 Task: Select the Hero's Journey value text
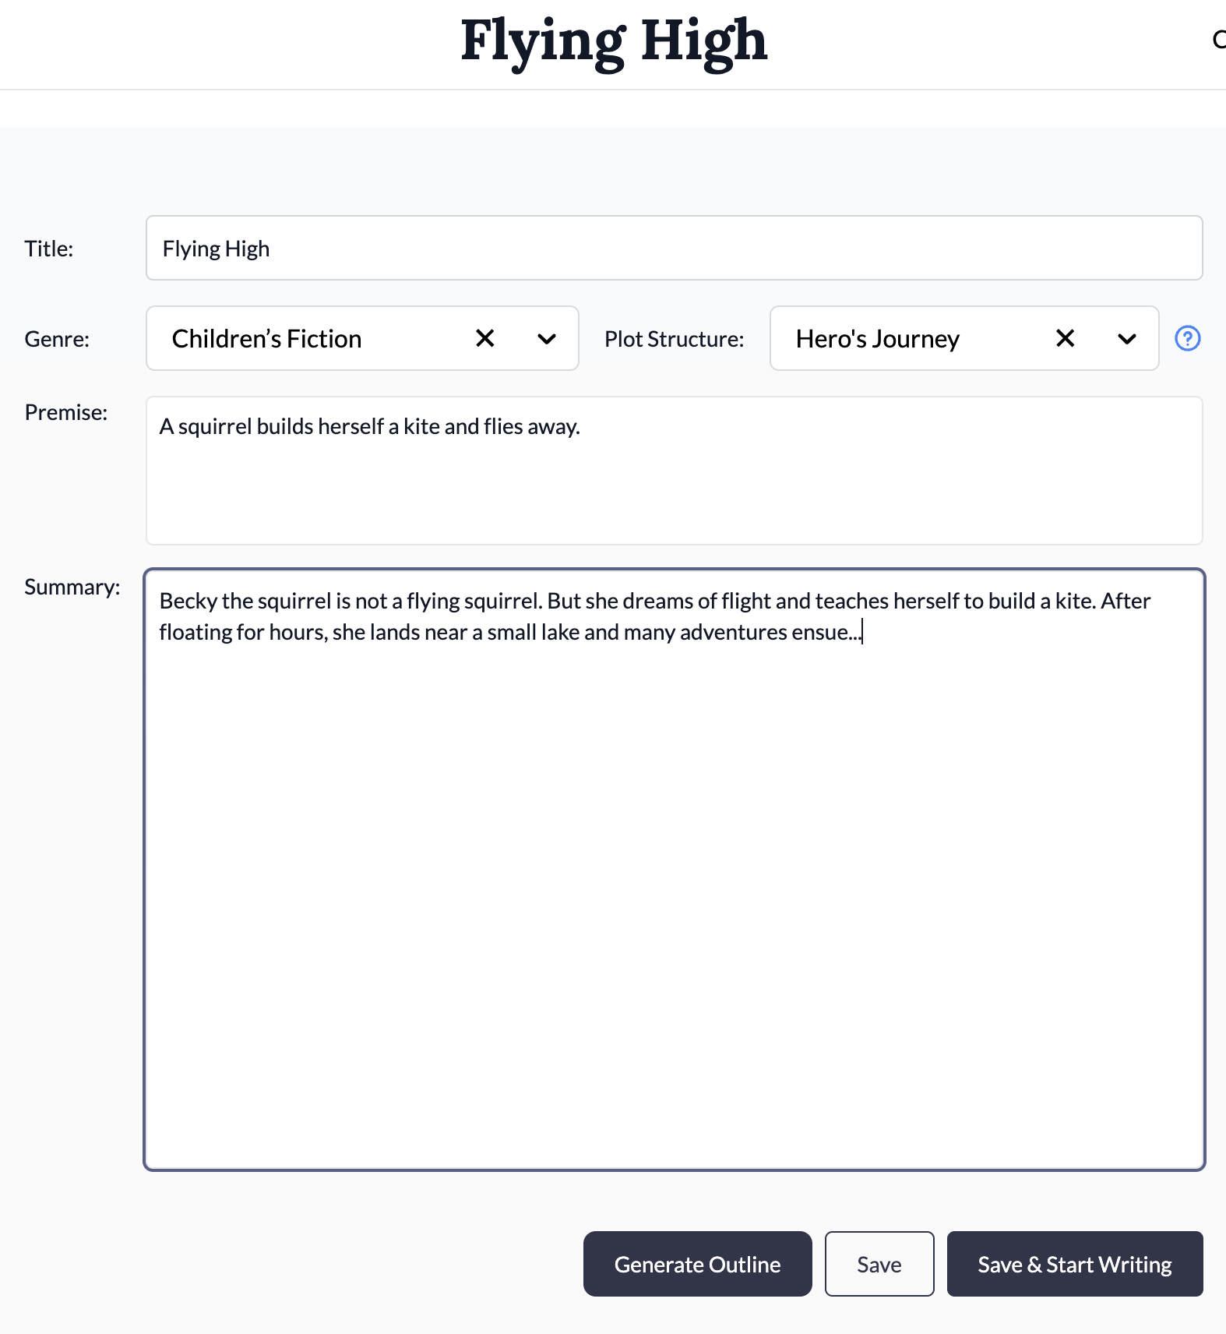click(877, 338)
